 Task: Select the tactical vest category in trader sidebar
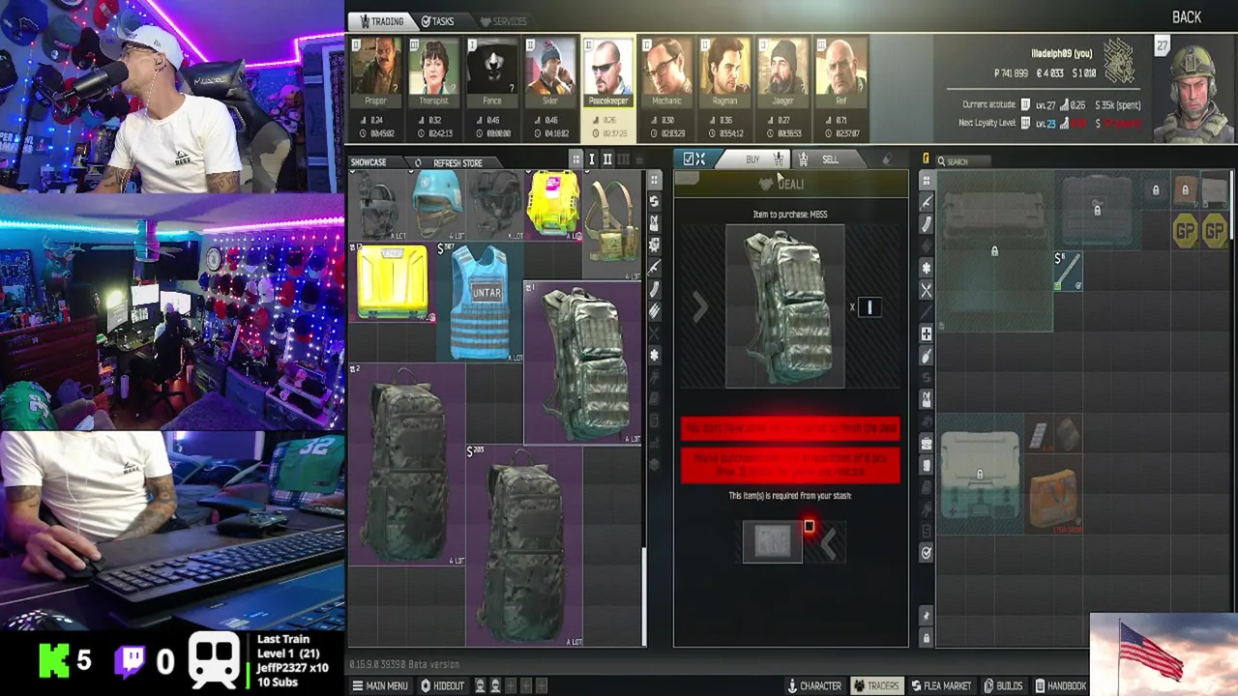pos(654,223)
